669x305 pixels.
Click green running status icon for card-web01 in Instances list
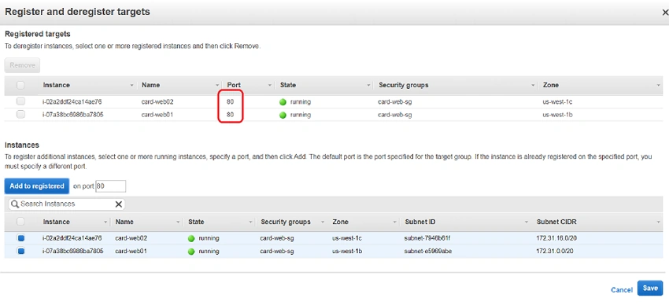point(191,252)
